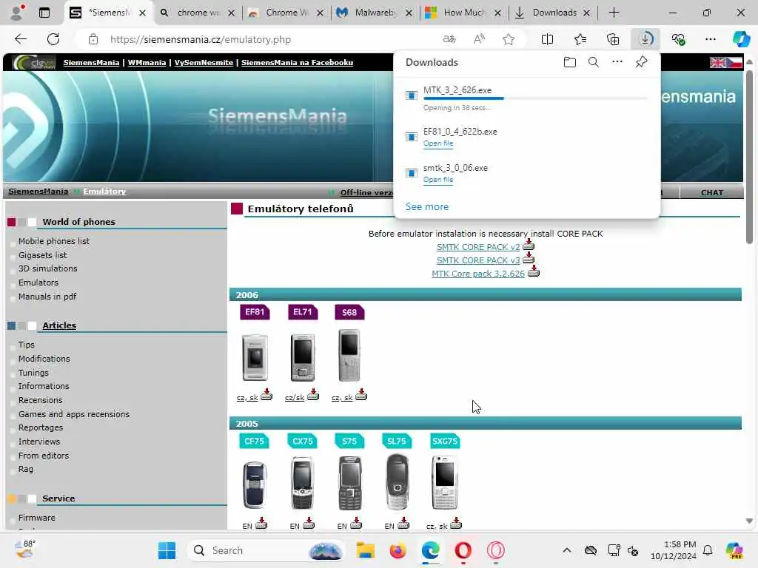Search downloads using the magnifier icon

click(593, 62)
